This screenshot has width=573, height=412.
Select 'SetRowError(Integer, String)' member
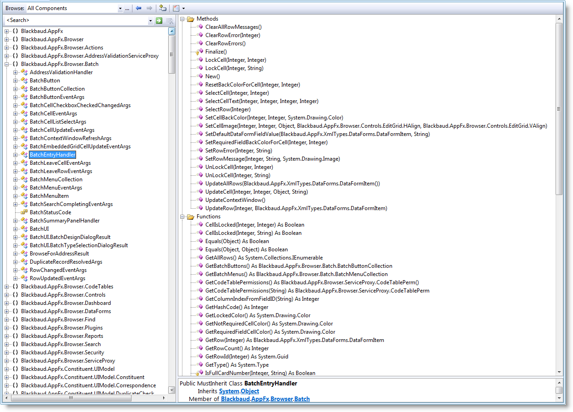238,151
